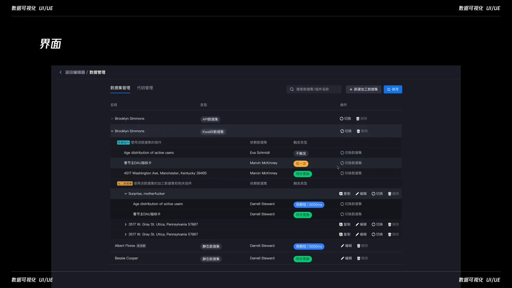Click the 周期性 | 5000ms tag on Albert Flores row

click(x=309, y=247)
